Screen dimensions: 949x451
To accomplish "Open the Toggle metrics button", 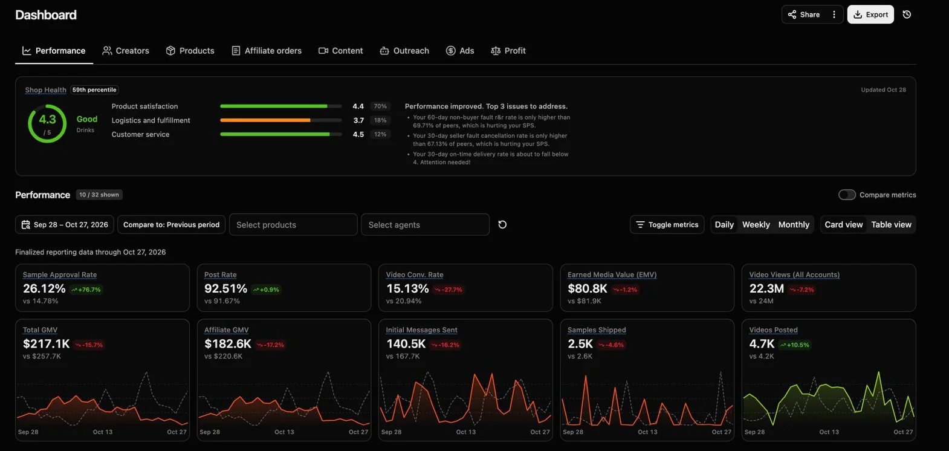I will (x=667, y=225).
